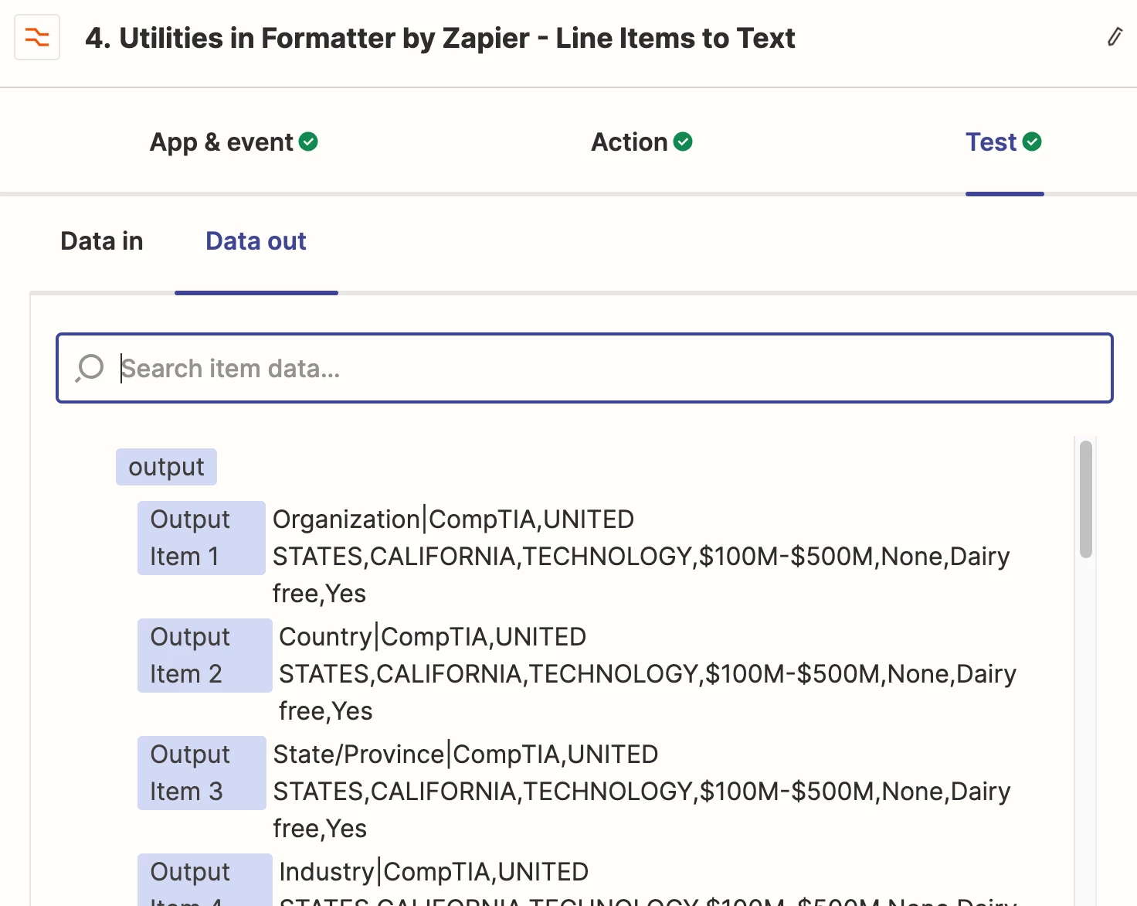Select the Output Item 1 label
1137x906 pixels.
(202, 538)
